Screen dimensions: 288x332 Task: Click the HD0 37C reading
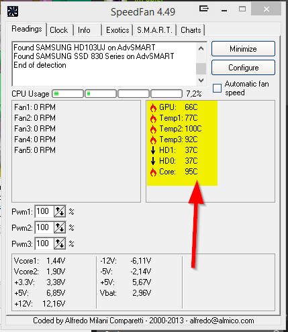179,161
